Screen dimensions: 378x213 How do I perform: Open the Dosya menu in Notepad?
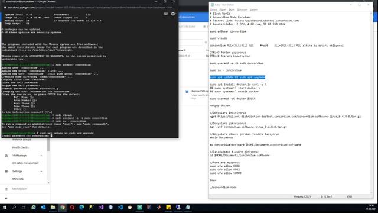click(x=214, y=9)
